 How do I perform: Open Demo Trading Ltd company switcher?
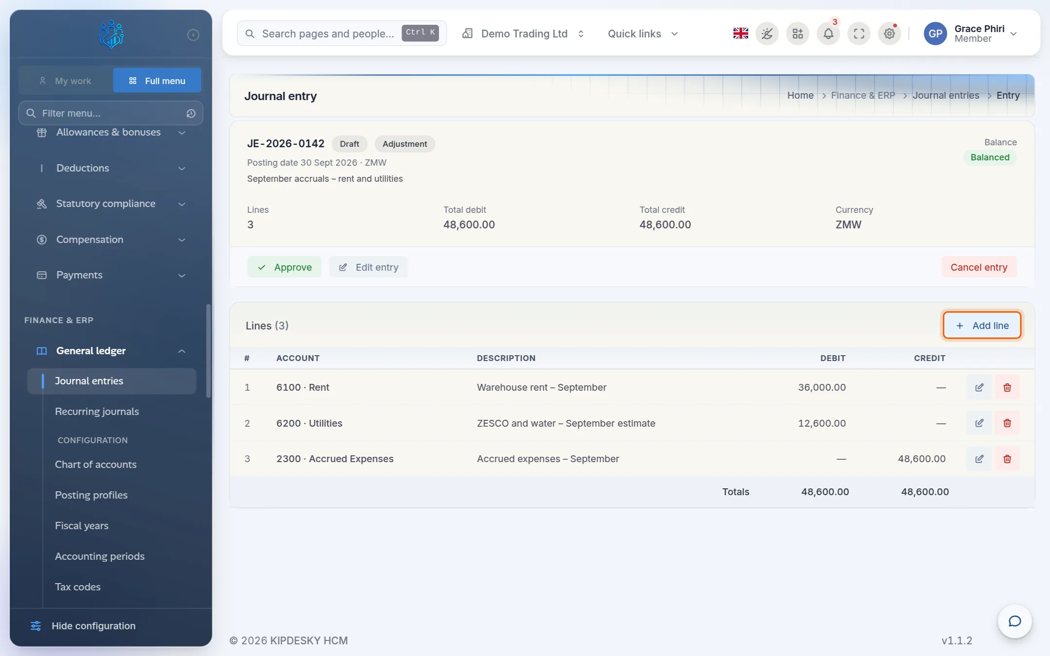pyautogui.click(x=523, y=34)
